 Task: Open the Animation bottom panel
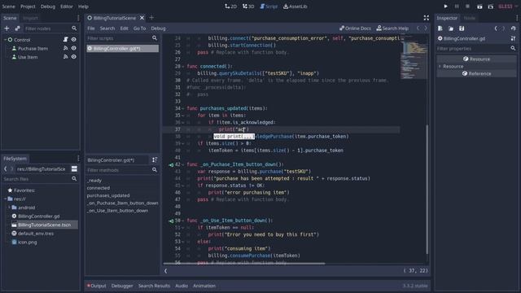[x=204, y=286]
